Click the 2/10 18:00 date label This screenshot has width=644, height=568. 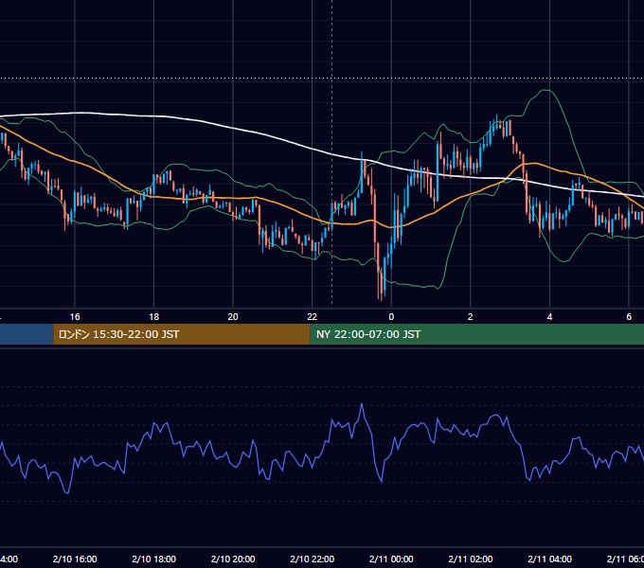[x=154, y=559]
